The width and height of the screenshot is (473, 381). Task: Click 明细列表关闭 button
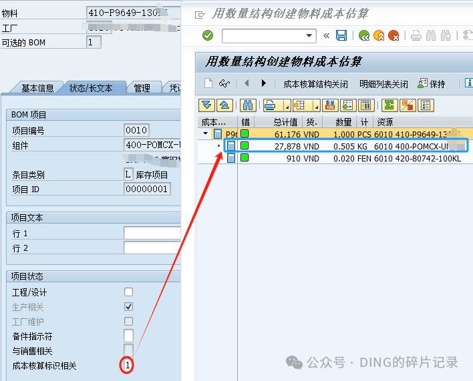(x=383, y=84)
